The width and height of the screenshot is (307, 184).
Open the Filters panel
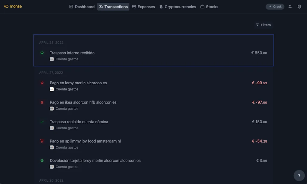264,25
